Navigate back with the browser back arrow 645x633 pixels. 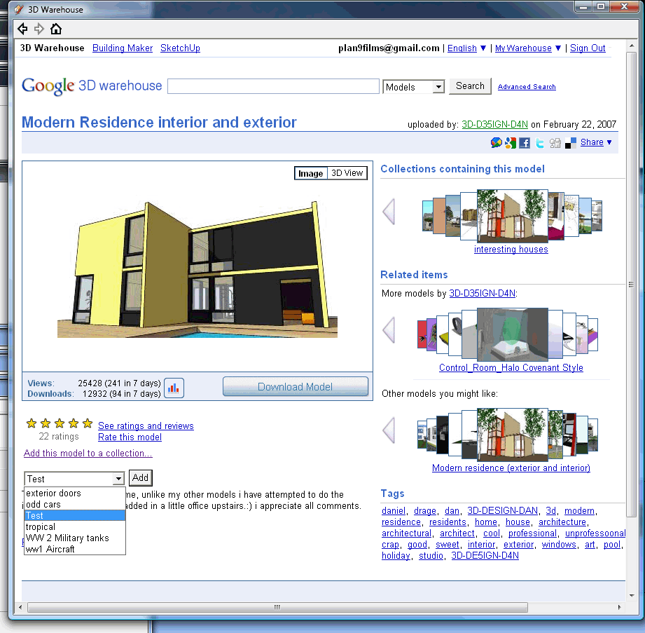22,29
